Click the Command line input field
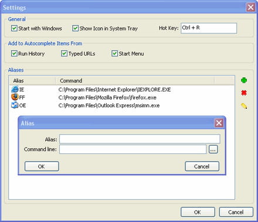 pyautogui.click(x=133, y=149)
